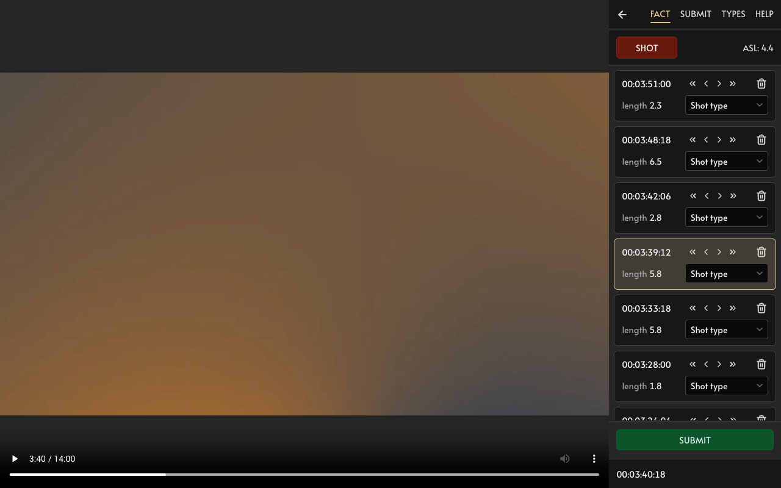Screen dimensions: 781x488
Task: Select timecode 00:03:39:12 in shot list
Action: 646,252
